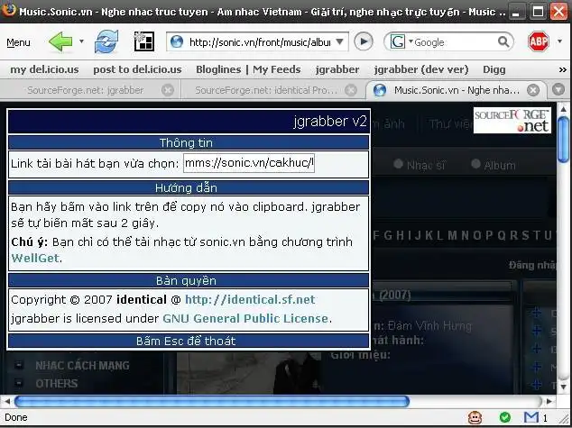Click the OTHERS category
The height and width of the screenshot is (428, 572).
57,384
